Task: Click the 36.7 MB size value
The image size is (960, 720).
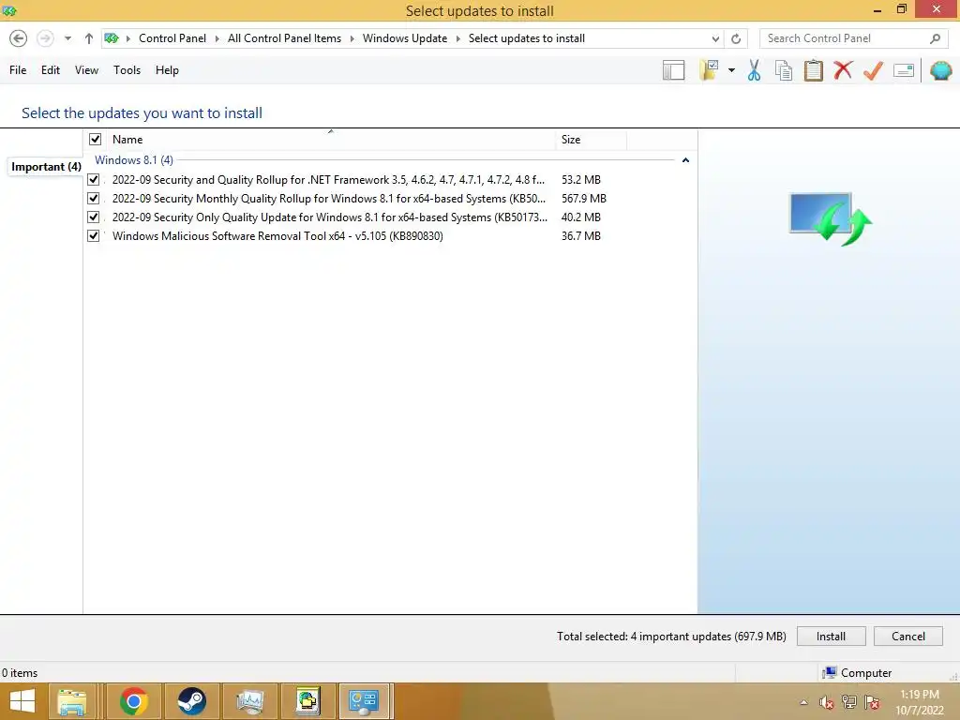Action: 581,235
